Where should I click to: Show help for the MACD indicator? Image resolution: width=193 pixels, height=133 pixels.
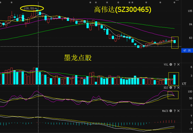pos(175,111)
